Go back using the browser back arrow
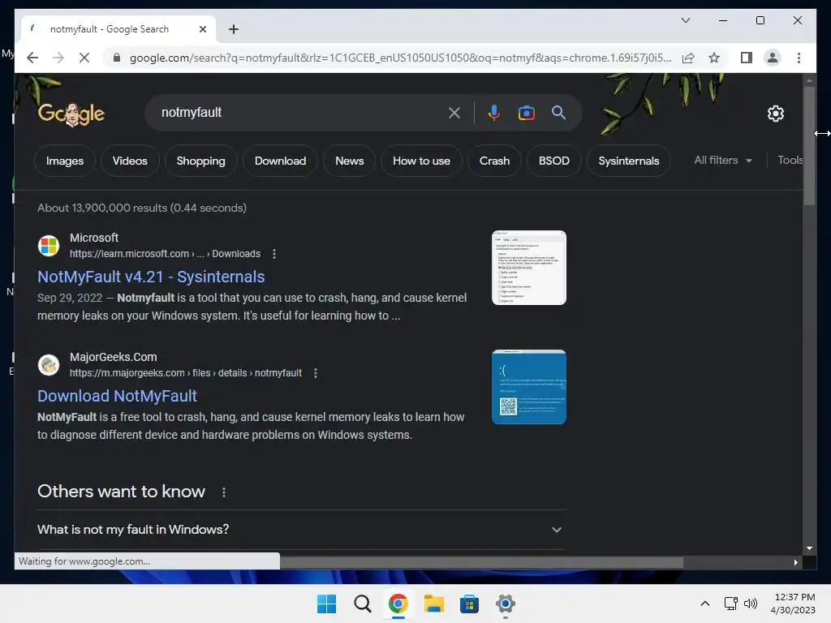This screenshot has height=623, width=831. pos(32,58)
